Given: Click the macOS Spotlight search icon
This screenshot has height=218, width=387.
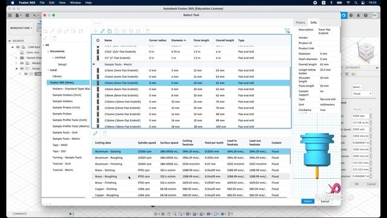Looking at the screenshot, I should [356, 2].
